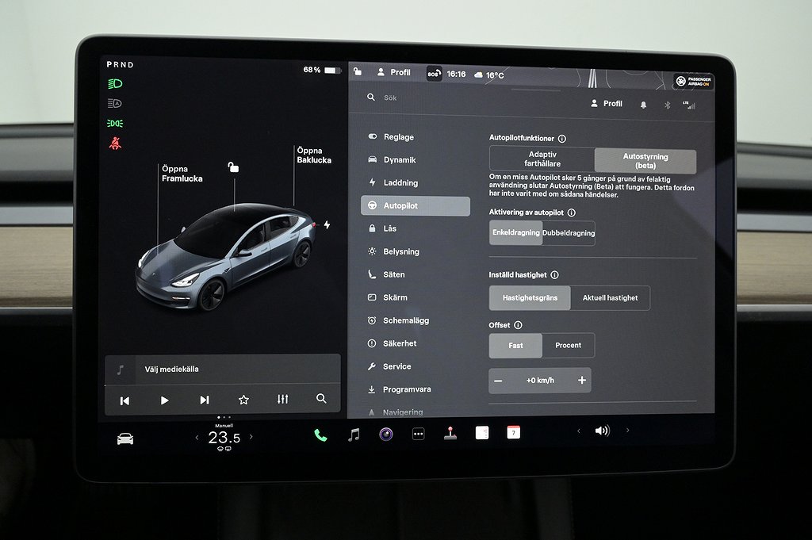Select Procent offset mode
This screenshot has height=540, width=812.
pyautogui.click(x=568, y=346)
